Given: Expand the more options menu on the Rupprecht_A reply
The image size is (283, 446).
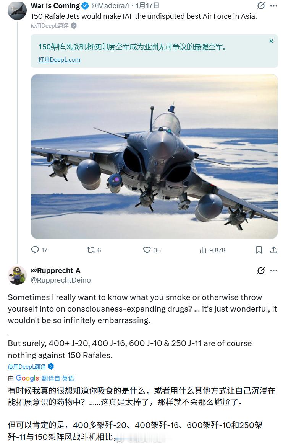Looking at the screenshot, I should click(x=273, y=271).
